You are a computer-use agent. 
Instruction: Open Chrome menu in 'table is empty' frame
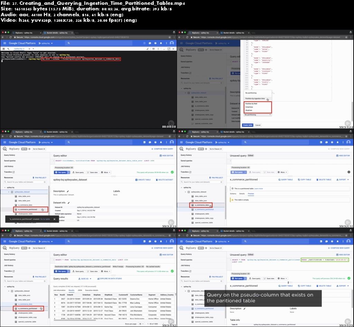click(351, 136)
